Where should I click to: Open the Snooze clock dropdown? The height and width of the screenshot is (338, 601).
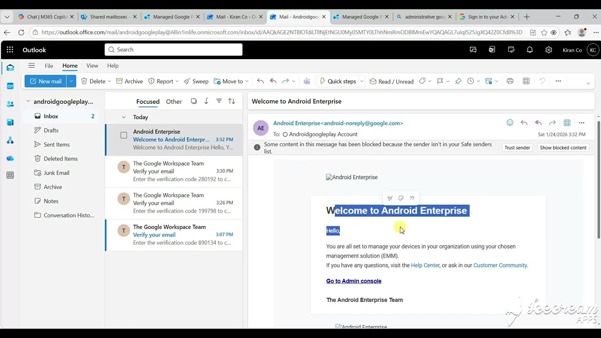pos(474,81)
